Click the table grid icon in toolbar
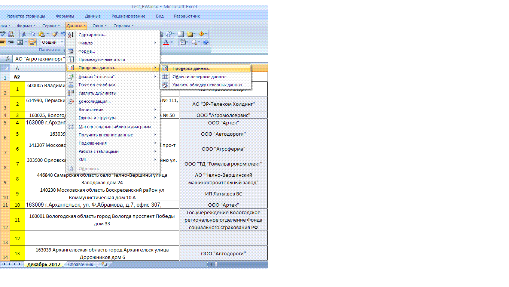The width and height of the screenshot is (509, 287). pos(181,34)
